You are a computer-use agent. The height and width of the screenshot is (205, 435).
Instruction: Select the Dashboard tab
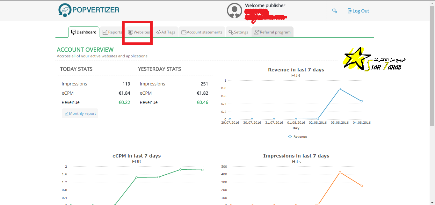click(x=84, y=32)
